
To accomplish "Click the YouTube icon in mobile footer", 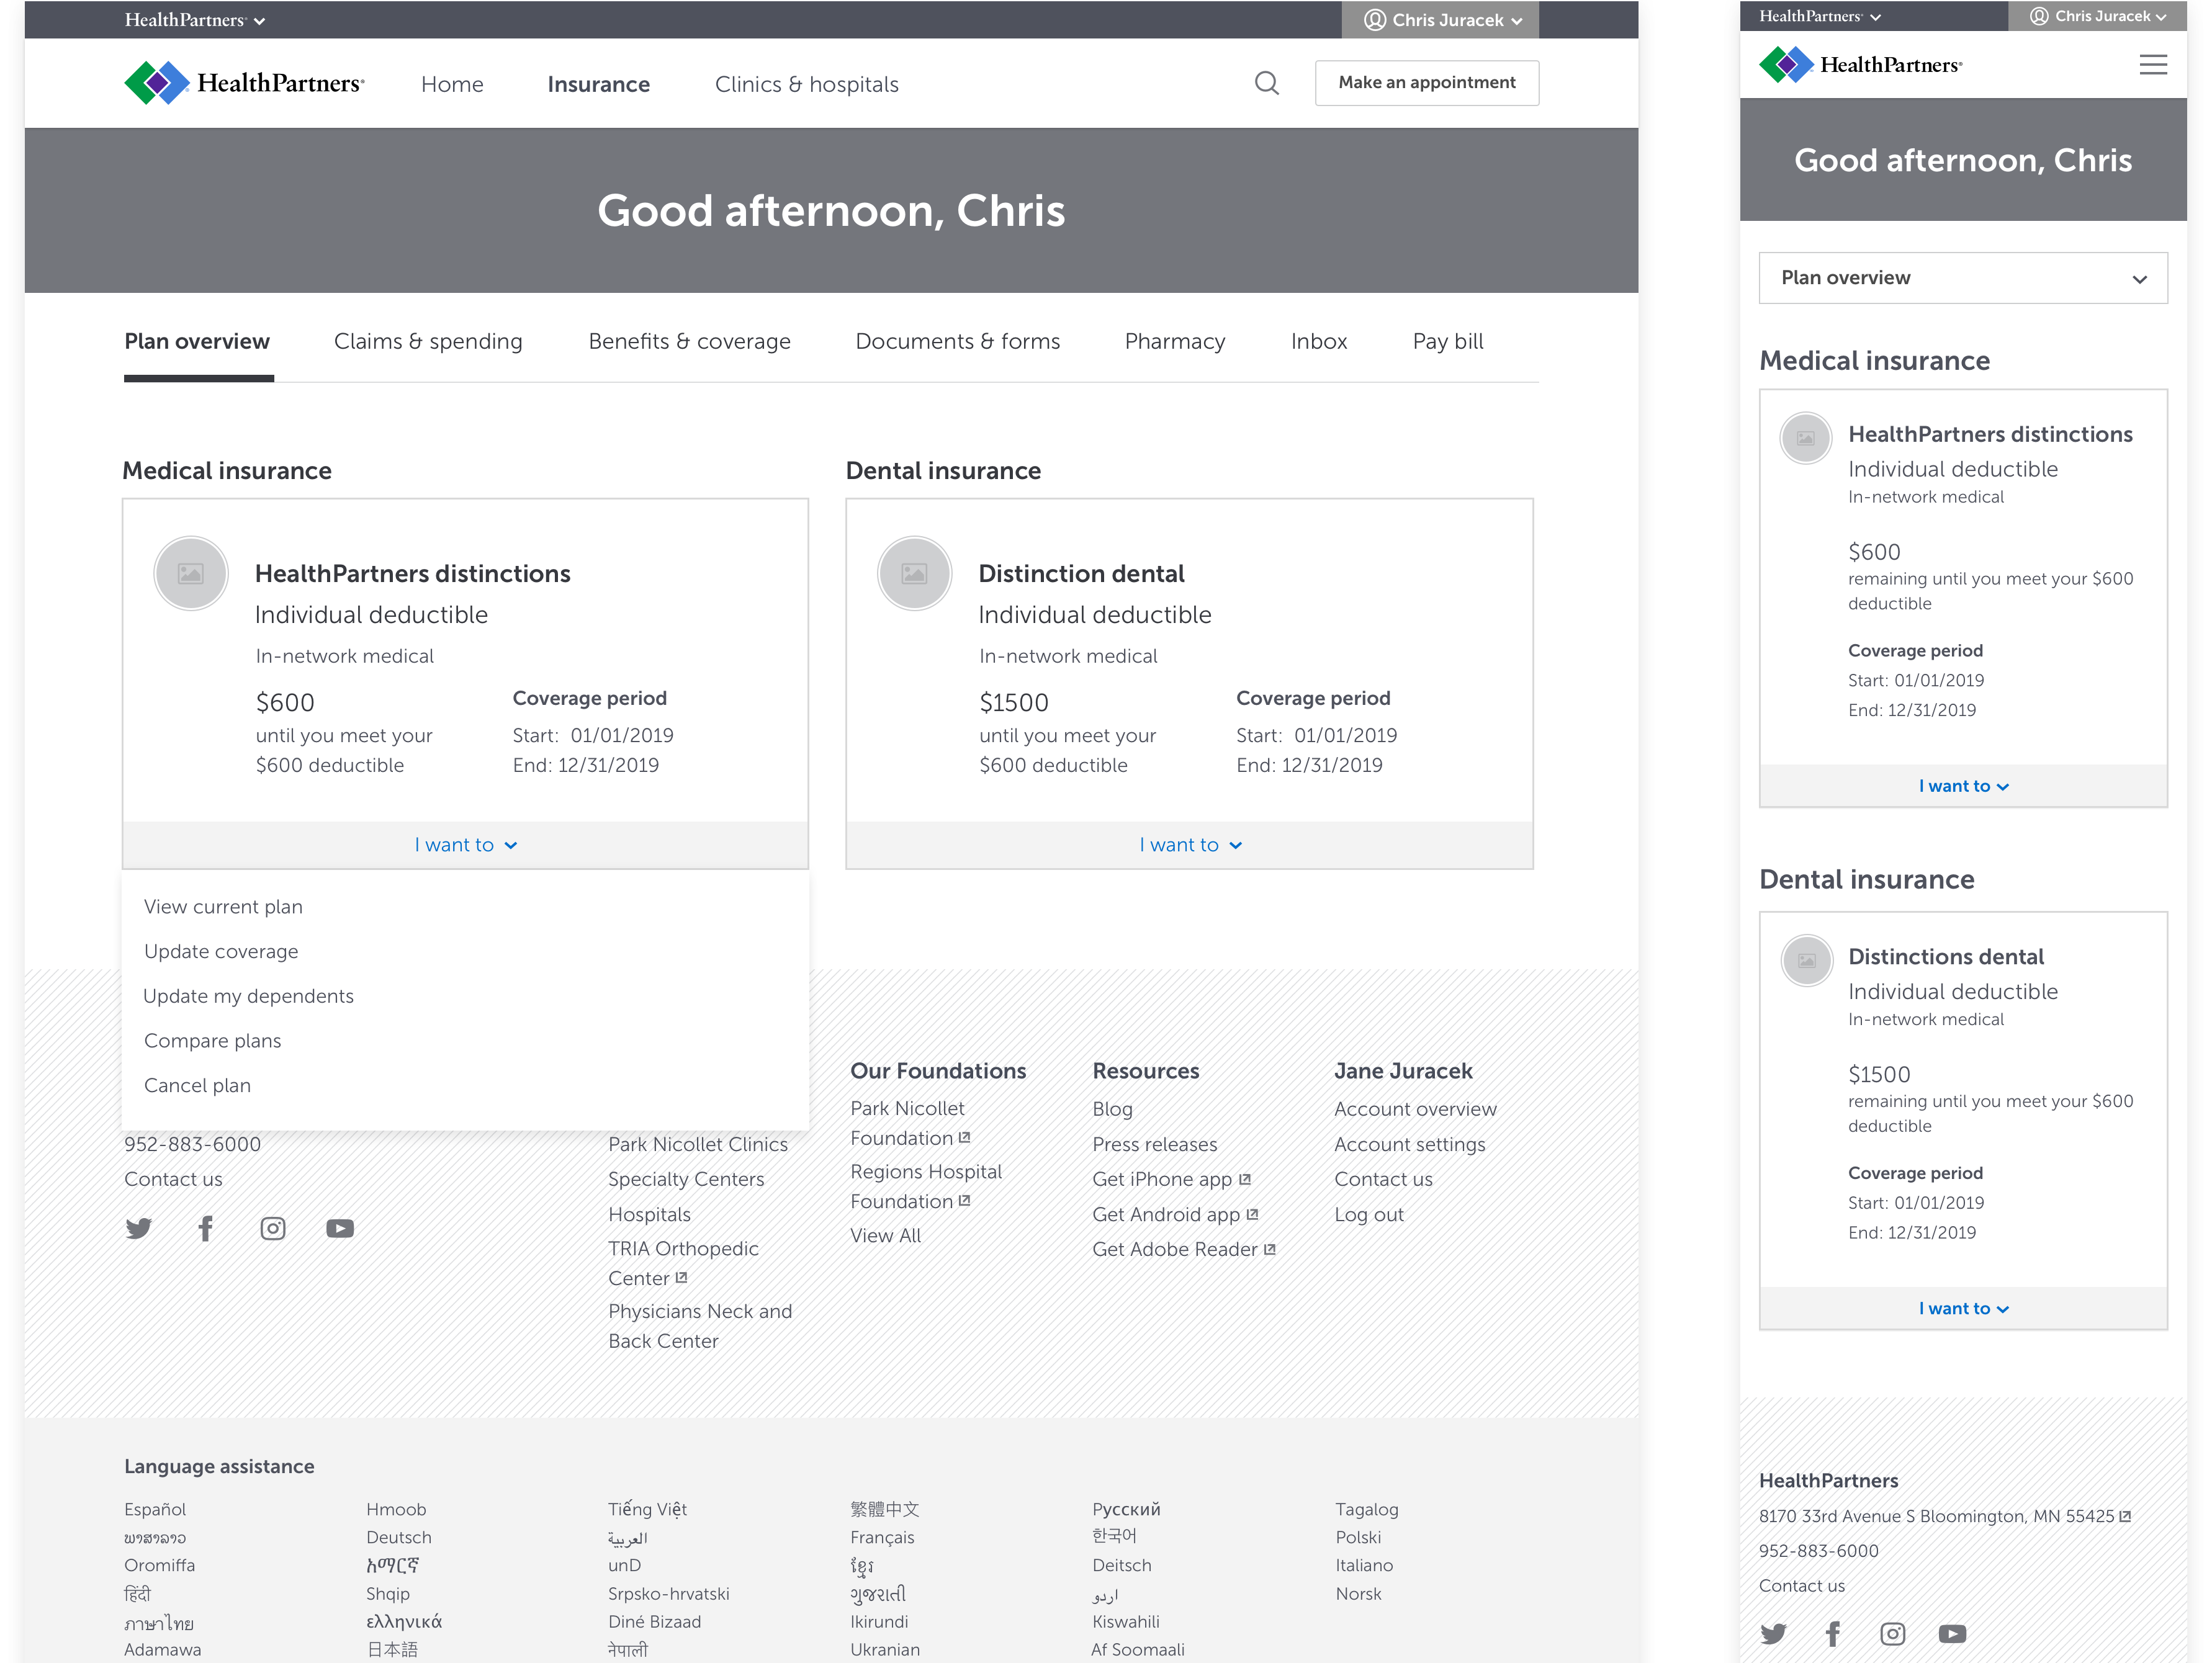I will [1952, 1634].
